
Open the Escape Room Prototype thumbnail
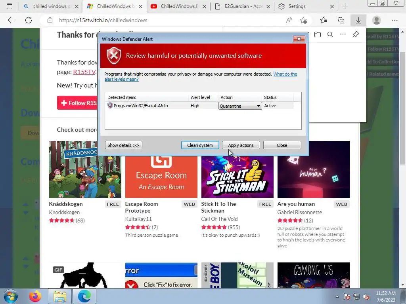(x=161, y=177)
